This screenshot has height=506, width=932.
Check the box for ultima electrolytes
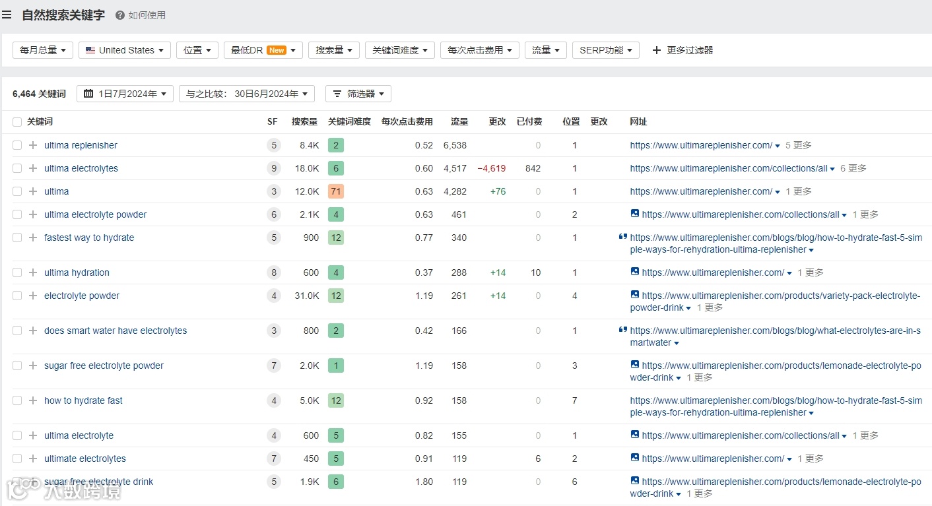tap(17, 168)
